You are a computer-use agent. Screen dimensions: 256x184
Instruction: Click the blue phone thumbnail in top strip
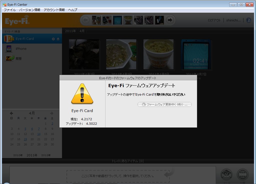point(117,20)
